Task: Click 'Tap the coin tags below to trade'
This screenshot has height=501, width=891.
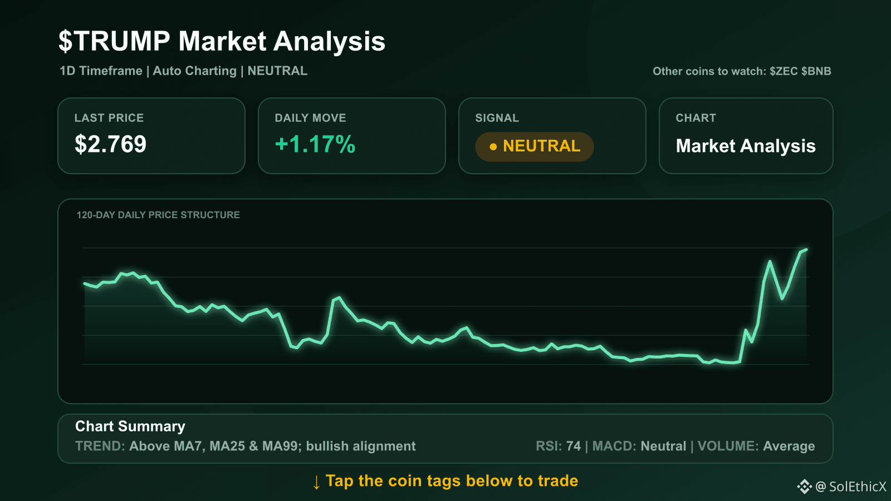Action: point(452,481)
